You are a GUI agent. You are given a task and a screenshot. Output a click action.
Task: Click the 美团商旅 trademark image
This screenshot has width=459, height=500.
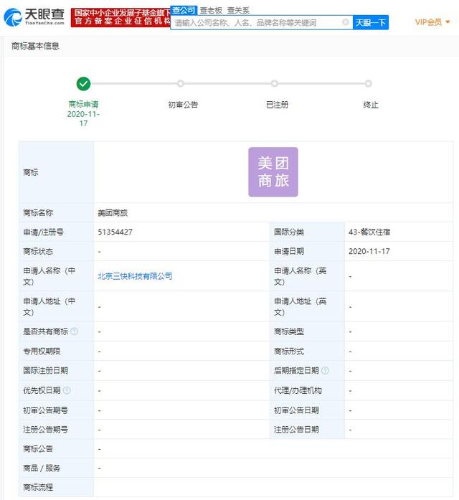coord(273,172)
